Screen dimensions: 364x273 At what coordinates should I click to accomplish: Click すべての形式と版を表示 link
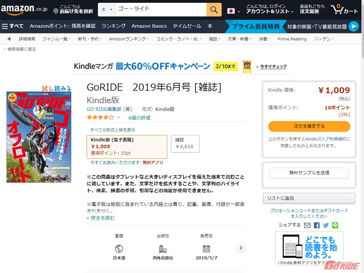[x=112, y=130]
